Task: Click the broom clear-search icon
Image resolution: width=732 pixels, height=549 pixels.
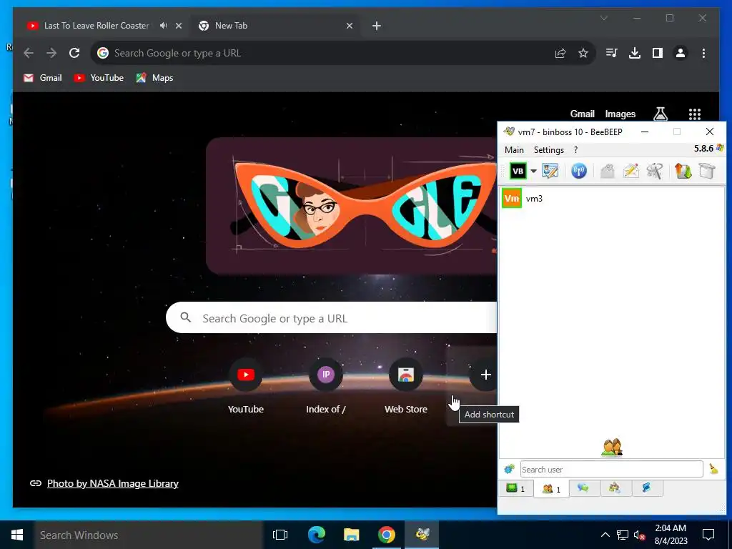Action: click(x=713, y=469)
